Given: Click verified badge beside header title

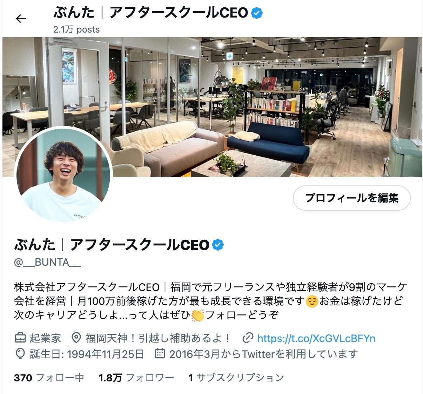Looking at the screenshot, I should click(257, 13).
